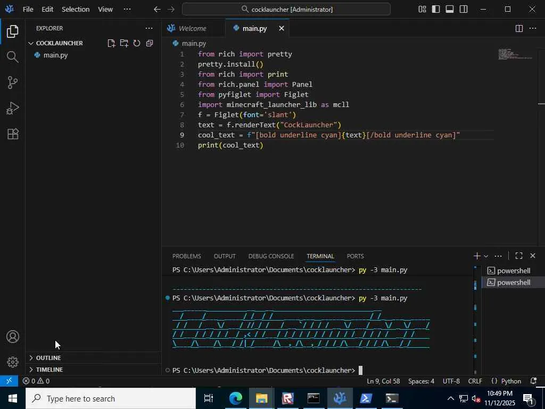Create a new terminal with plus icon
The width and height of the screenshot is (545, 409).
pos(477,256)
